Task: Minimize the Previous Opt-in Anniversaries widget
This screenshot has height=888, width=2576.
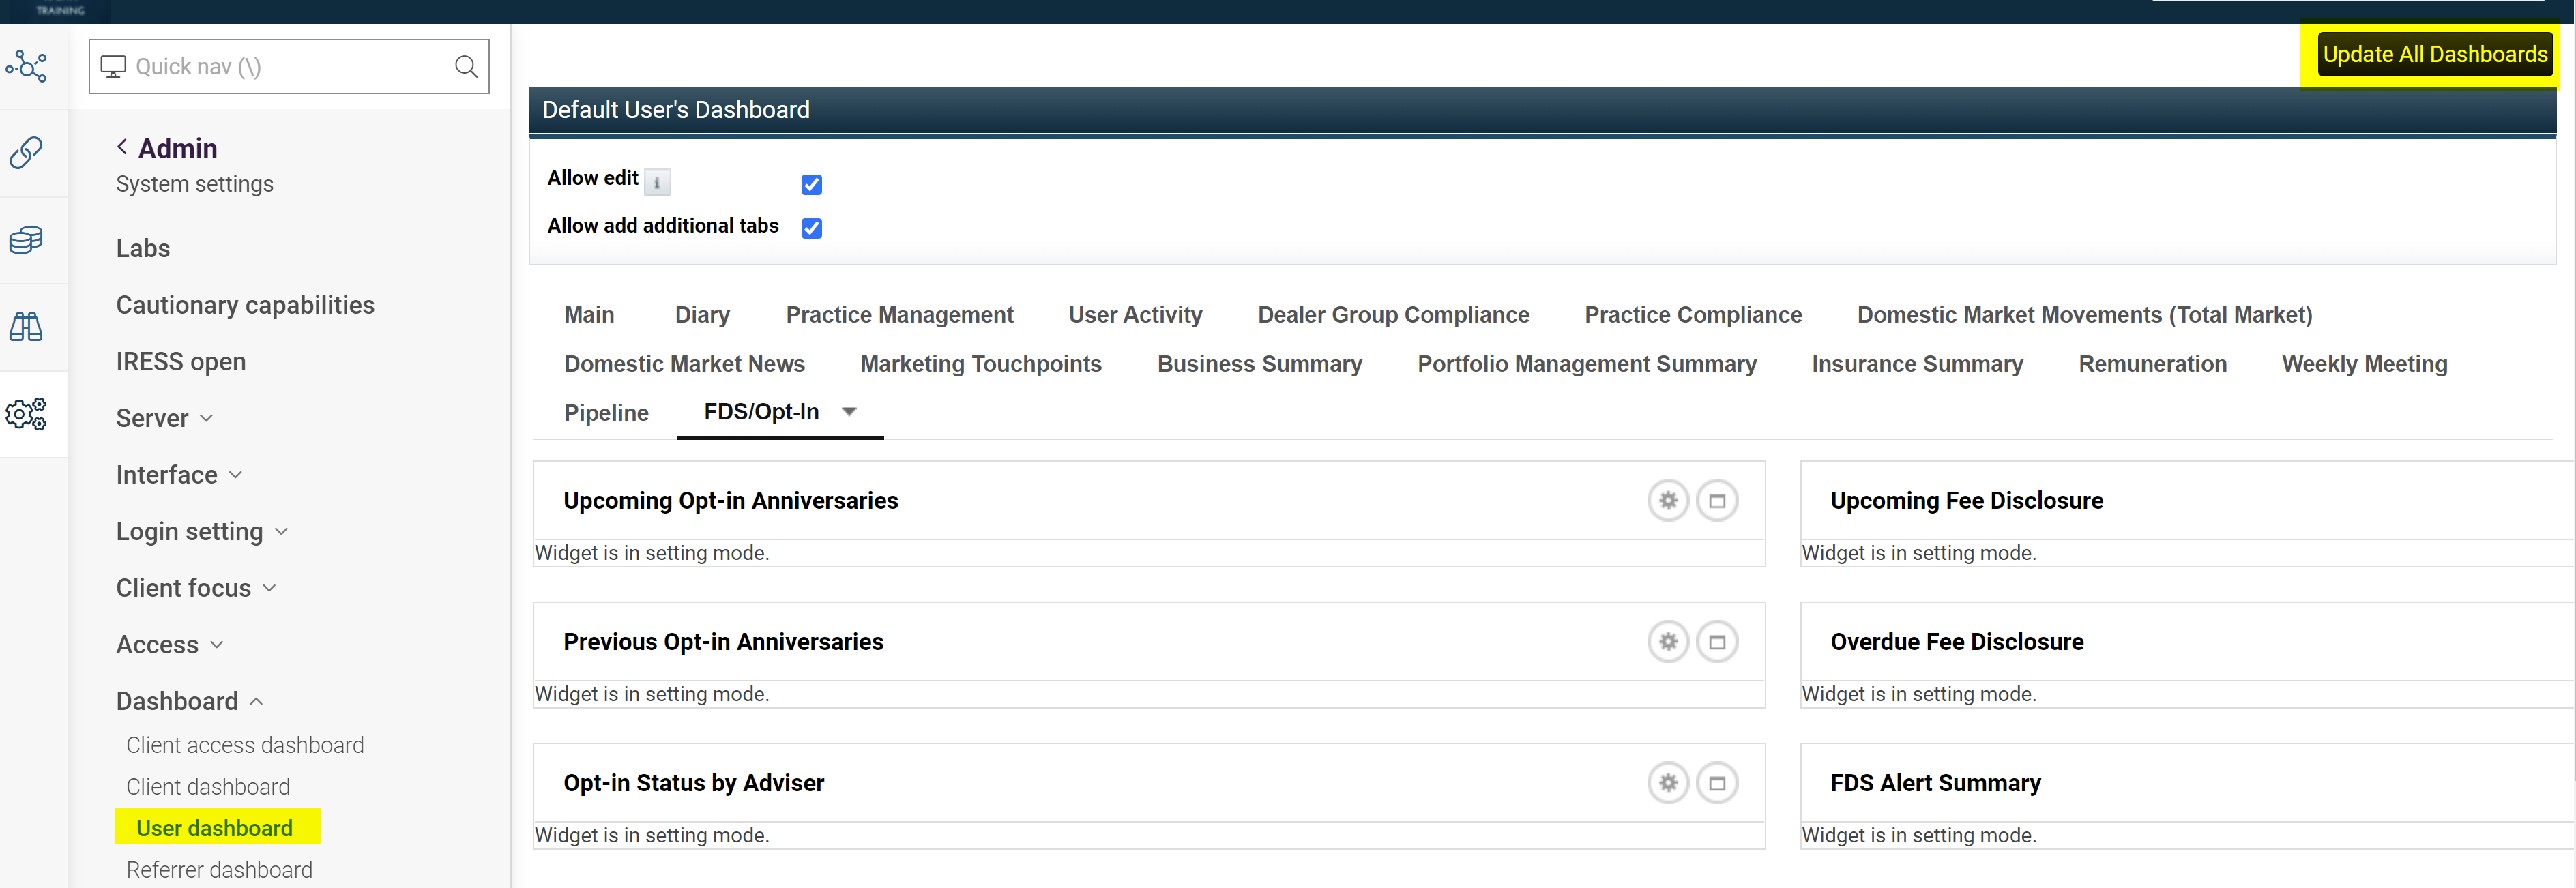Action: 1716,642
